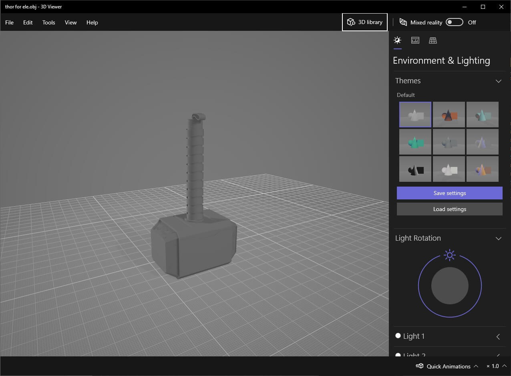Image resolution: width=511 pixels, height=376 pixels.
Task: Click the Quick Animations icon
Action: [420, 366]
